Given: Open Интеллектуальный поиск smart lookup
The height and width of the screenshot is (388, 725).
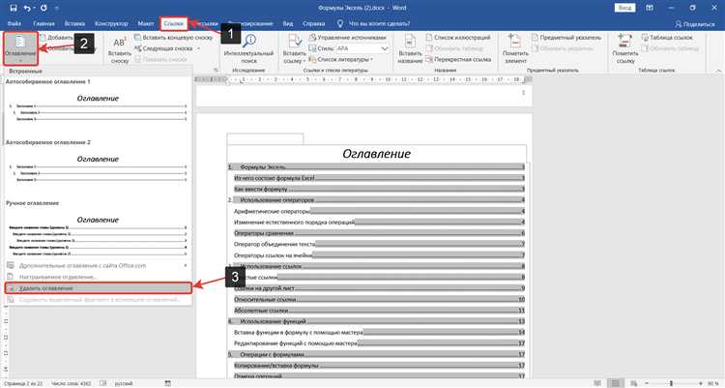Looking at the screenshot, I should point(248,49).
